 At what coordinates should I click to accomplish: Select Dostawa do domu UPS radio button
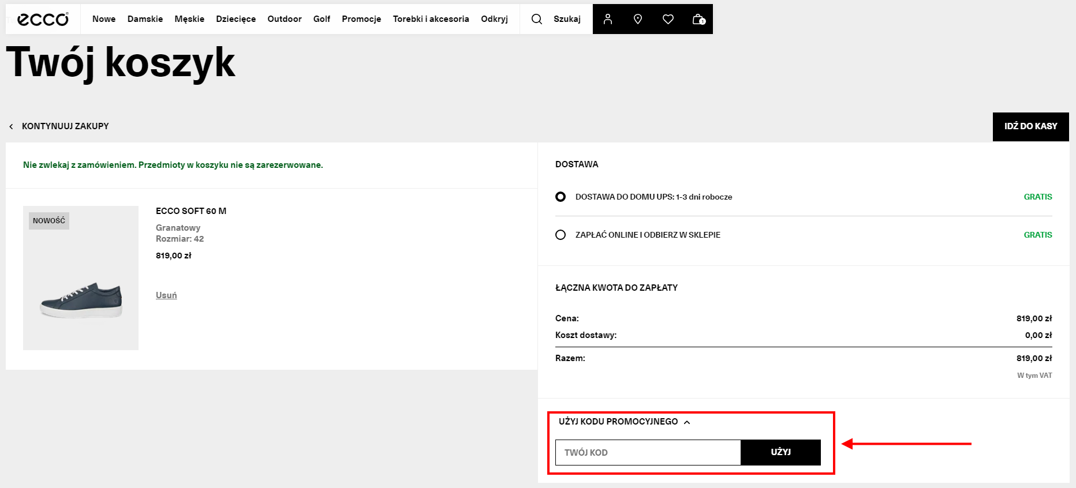point(561,197)
